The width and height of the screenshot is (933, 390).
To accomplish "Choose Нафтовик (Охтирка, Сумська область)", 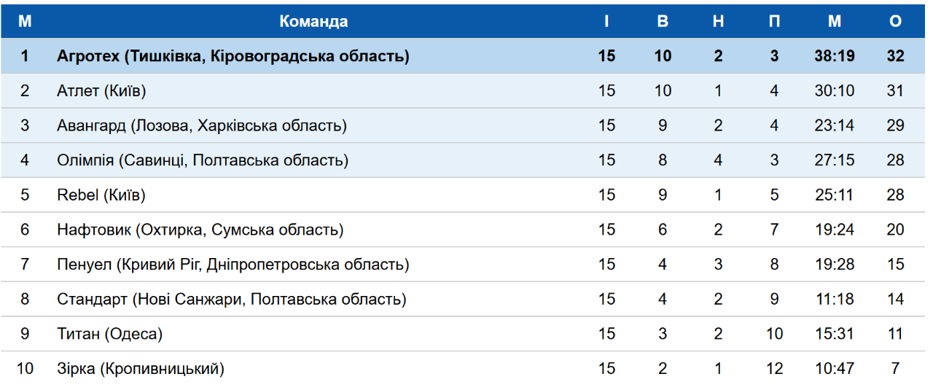I will click(200, 230).
